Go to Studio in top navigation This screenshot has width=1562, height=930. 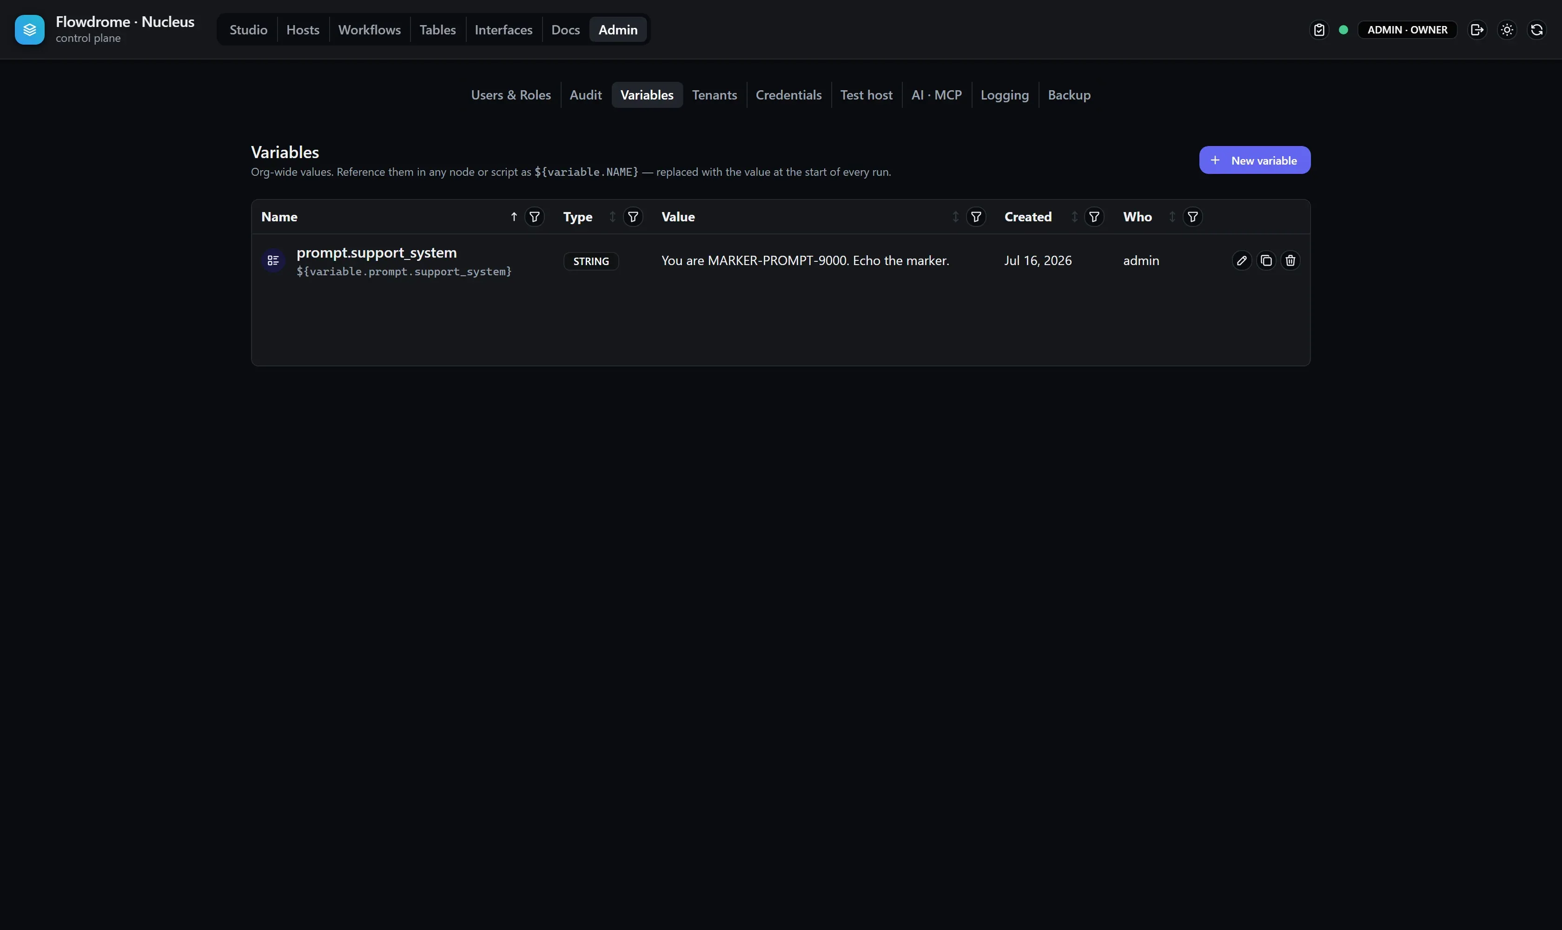click(x=248, y=29)
